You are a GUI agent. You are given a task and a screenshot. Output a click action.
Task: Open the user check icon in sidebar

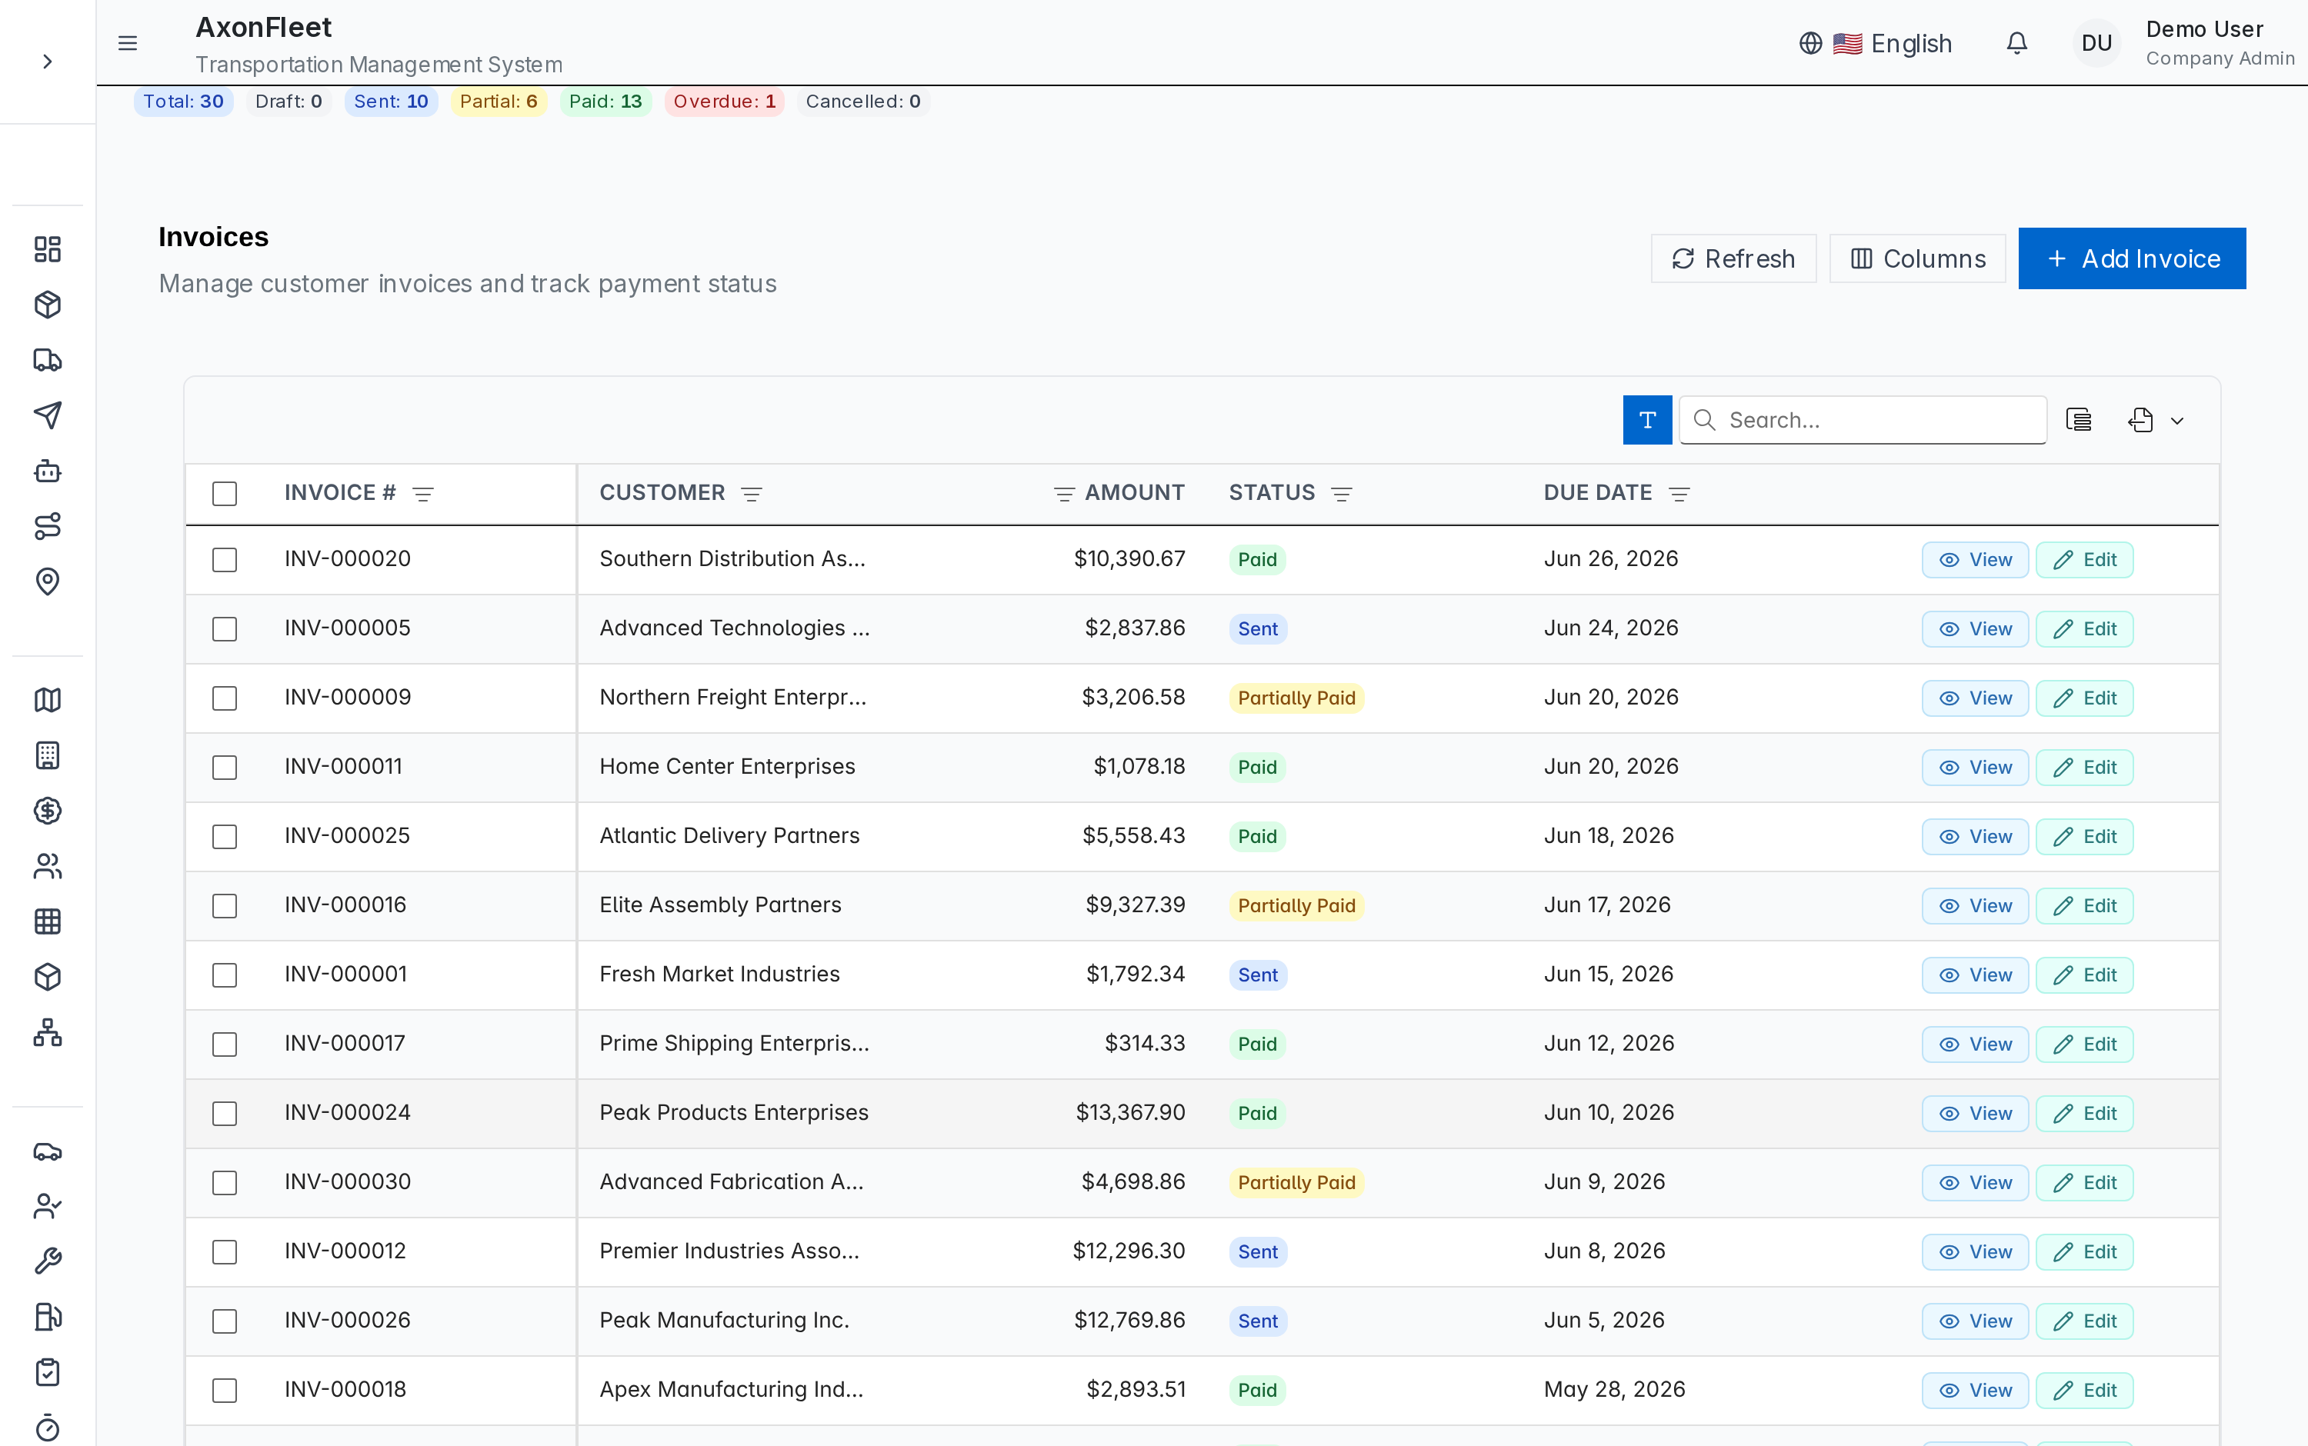click(48, 1207)
